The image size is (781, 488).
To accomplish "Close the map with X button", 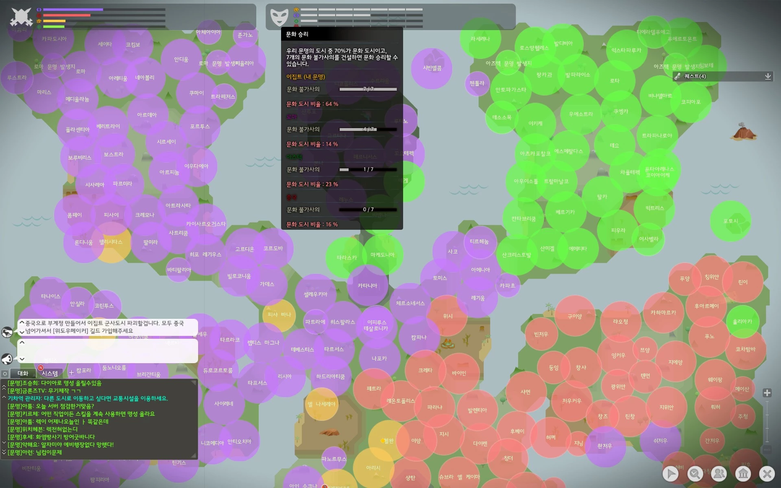I will (x=767, y=474).
